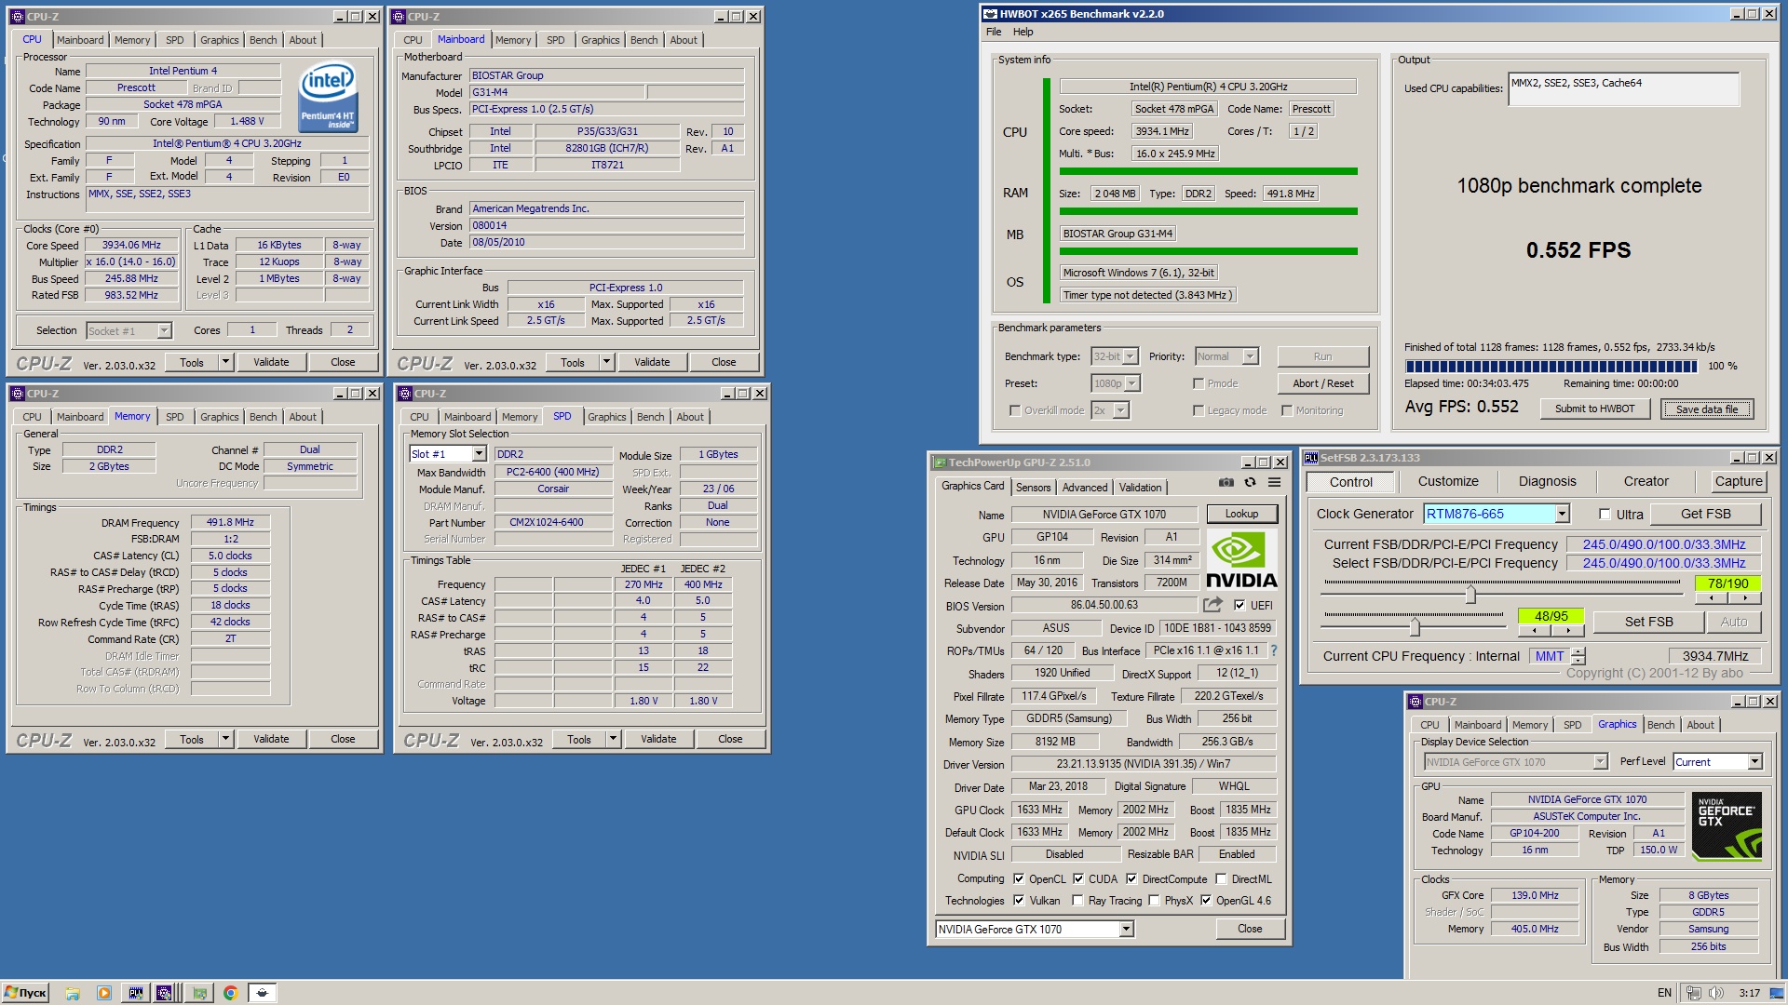
Task: Switch to Advanced tab in GPU-Z
Action: tap(1085, 487)
